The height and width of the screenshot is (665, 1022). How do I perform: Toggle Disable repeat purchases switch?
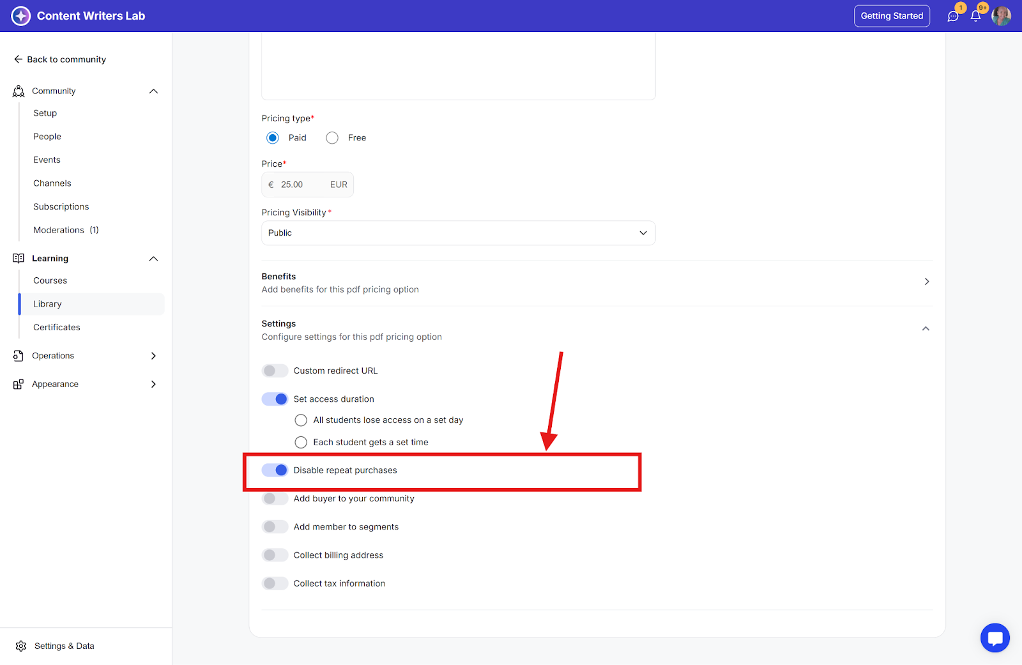[x=275, y=471]
